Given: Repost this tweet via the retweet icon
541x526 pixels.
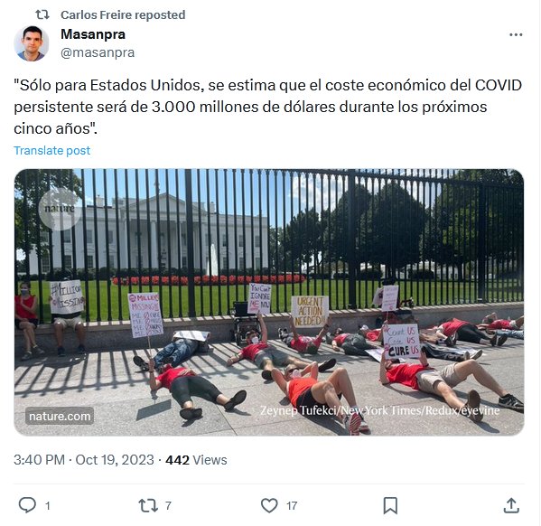Looking at the screenshot, I should tap(148, 505).
